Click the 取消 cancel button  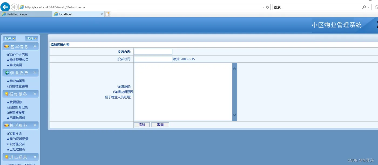(160, 125)
